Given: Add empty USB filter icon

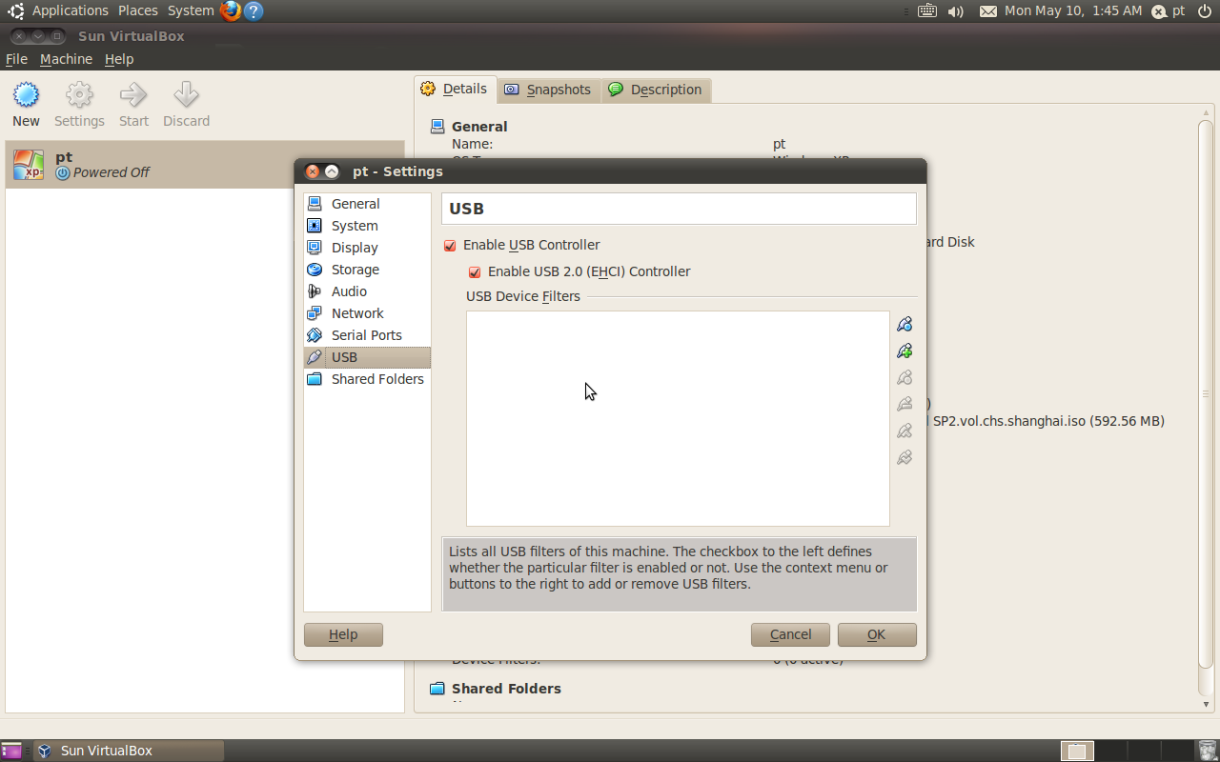Looking at the screenshot, I should [x=905, y=324].
